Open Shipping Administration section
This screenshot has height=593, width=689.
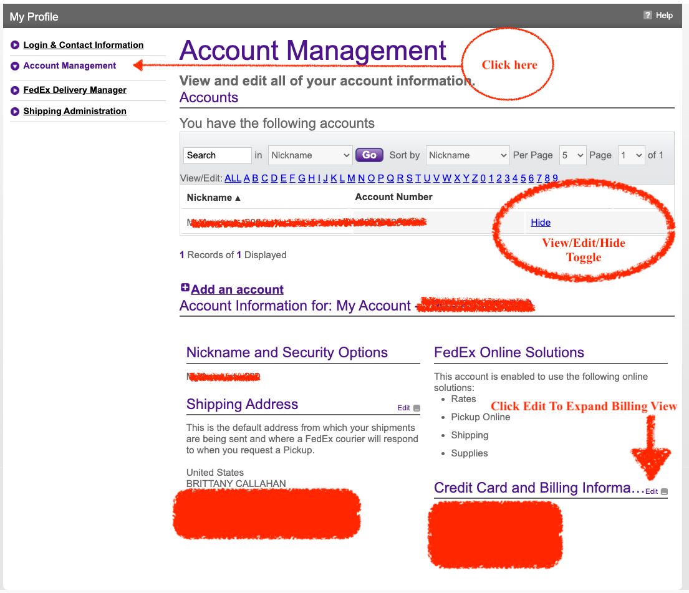(x=75, y=111)
